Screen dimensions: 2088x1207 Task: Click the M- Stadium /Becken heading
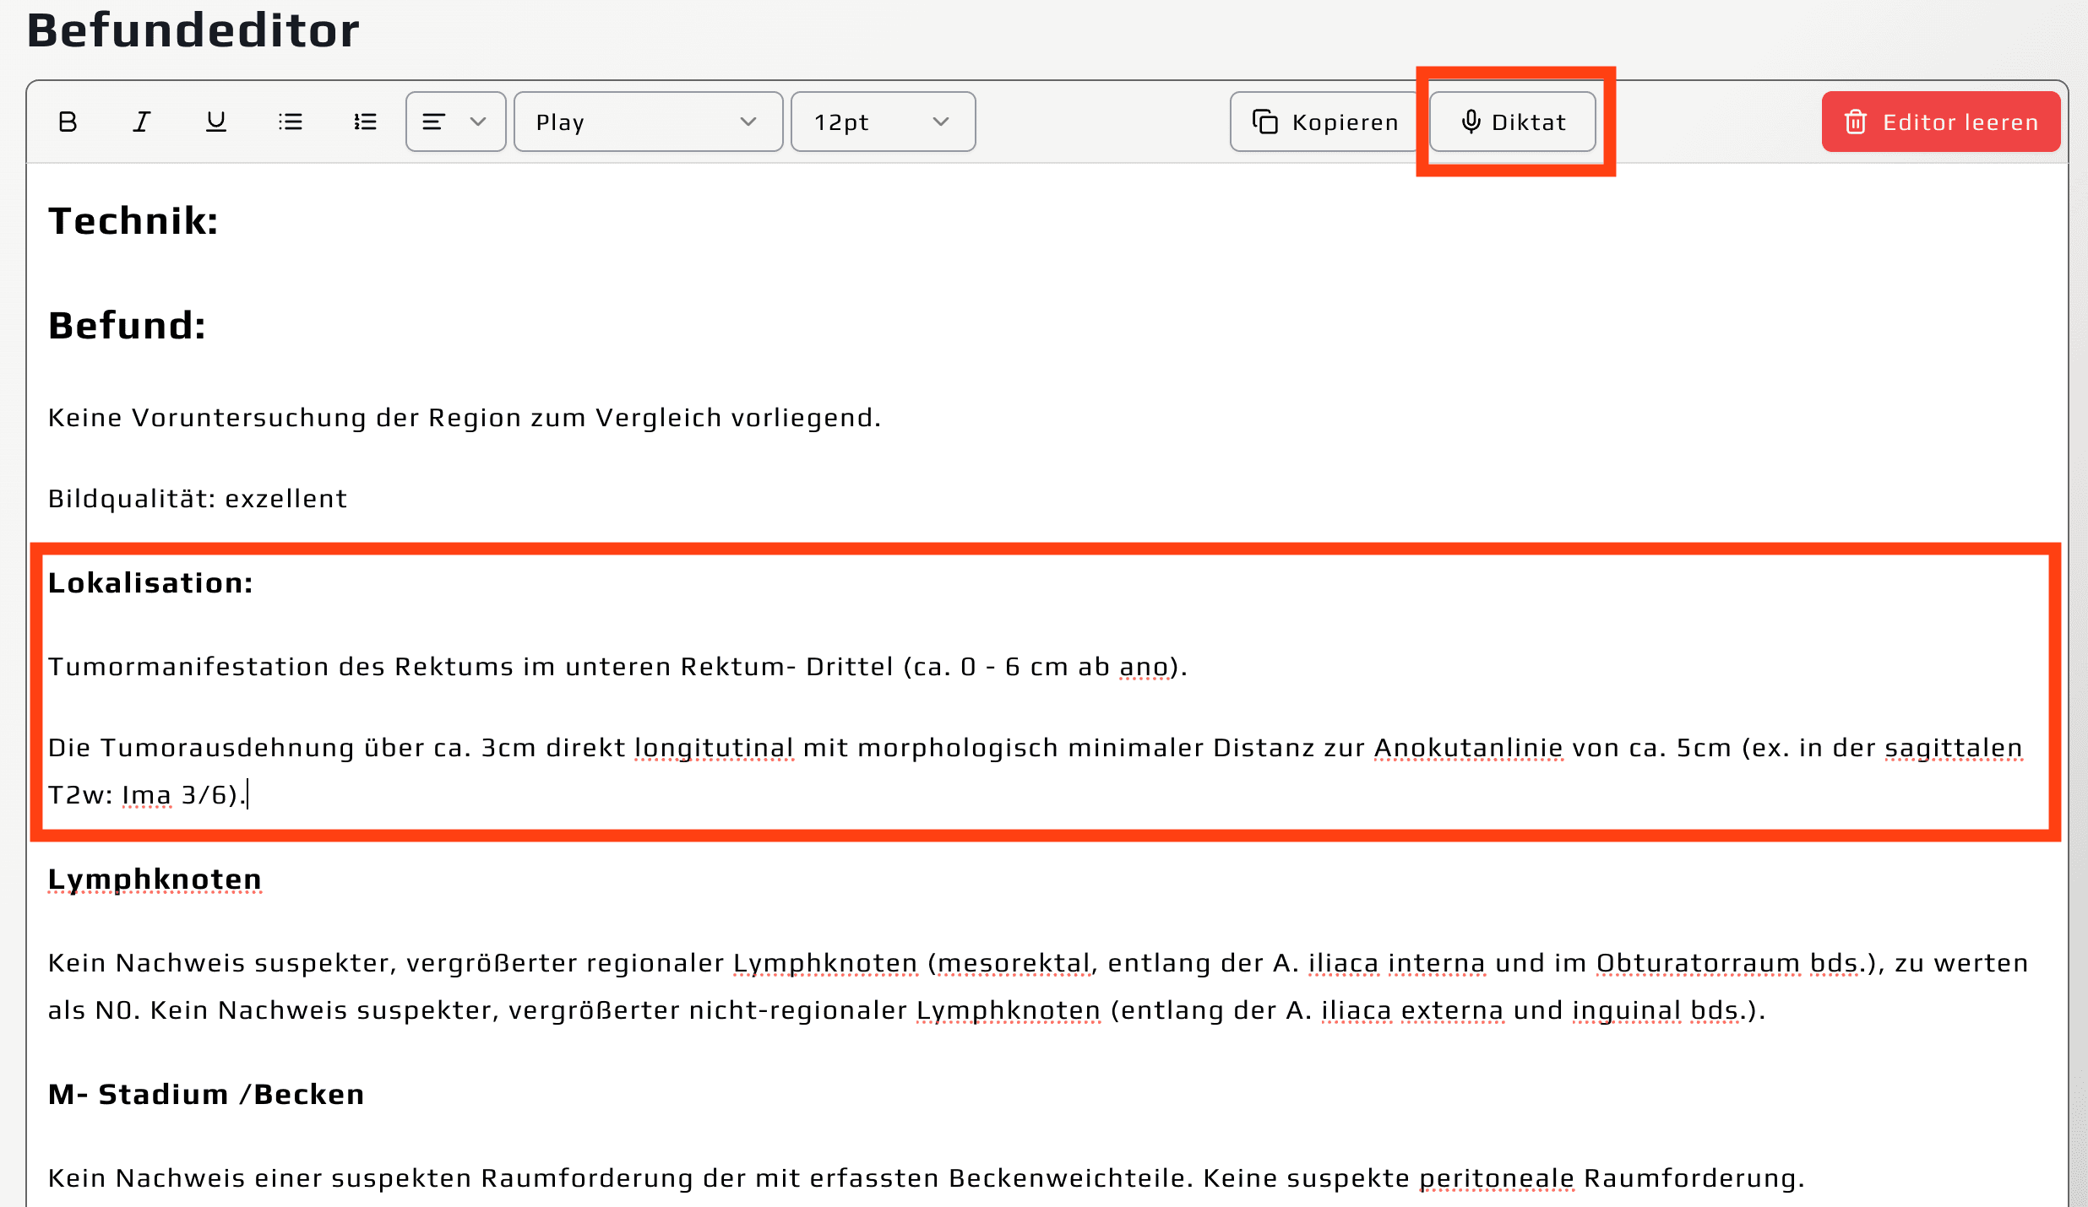[206, 1095]
